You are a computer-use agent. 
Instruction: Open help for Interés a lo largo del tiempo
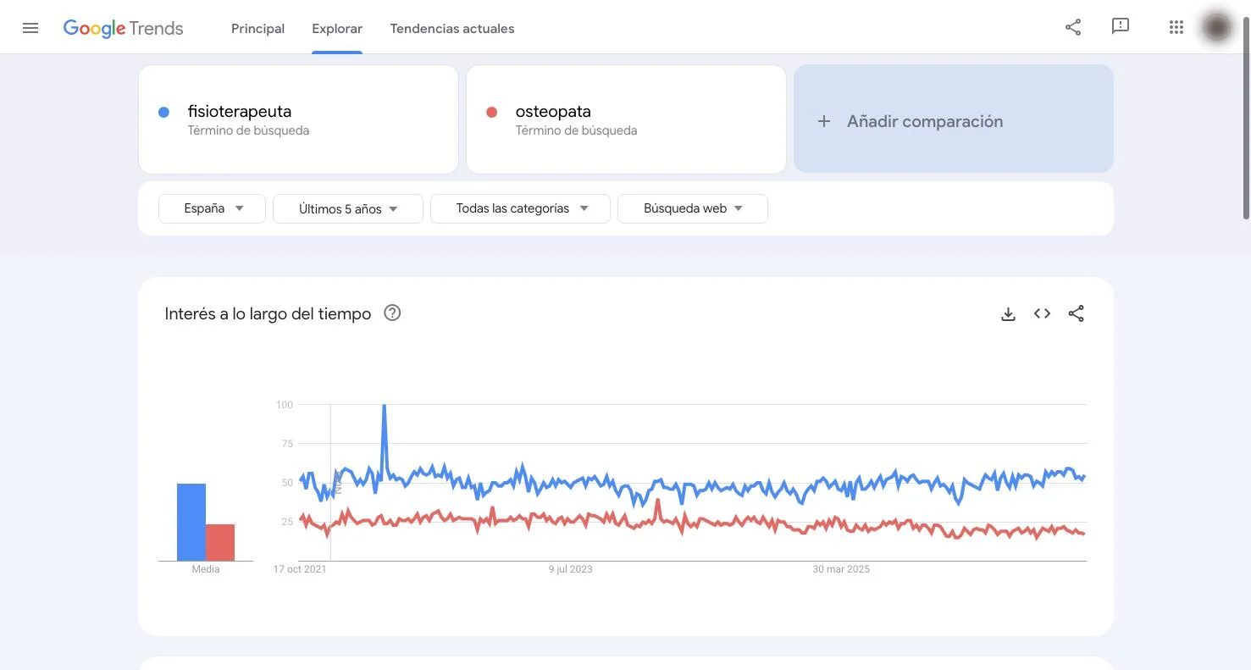(x=392, y=313)
